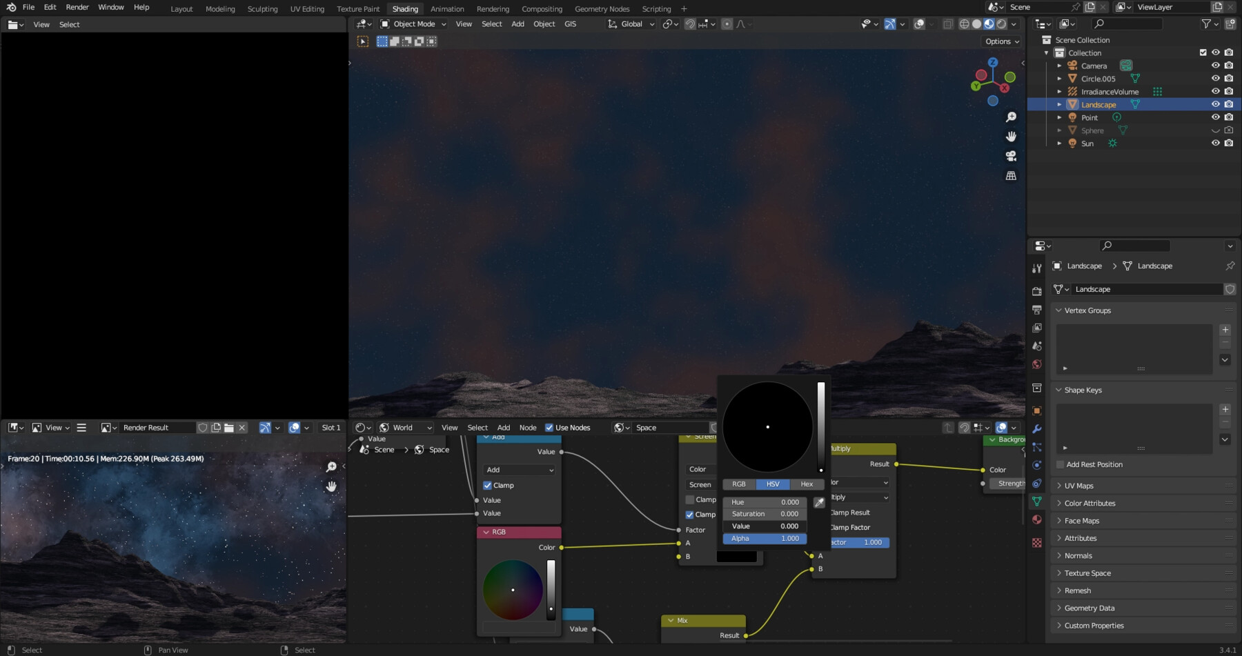Viewport: 1242px width, 656px height.
Task: Uncheck Clamp in the Add math node
Action: pos(487,486)
